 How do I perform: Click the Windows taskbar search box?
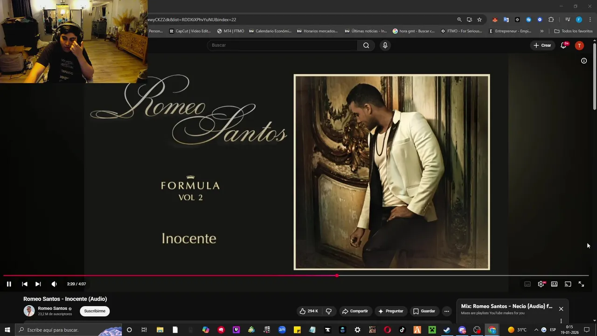click(x=69, y=330)
